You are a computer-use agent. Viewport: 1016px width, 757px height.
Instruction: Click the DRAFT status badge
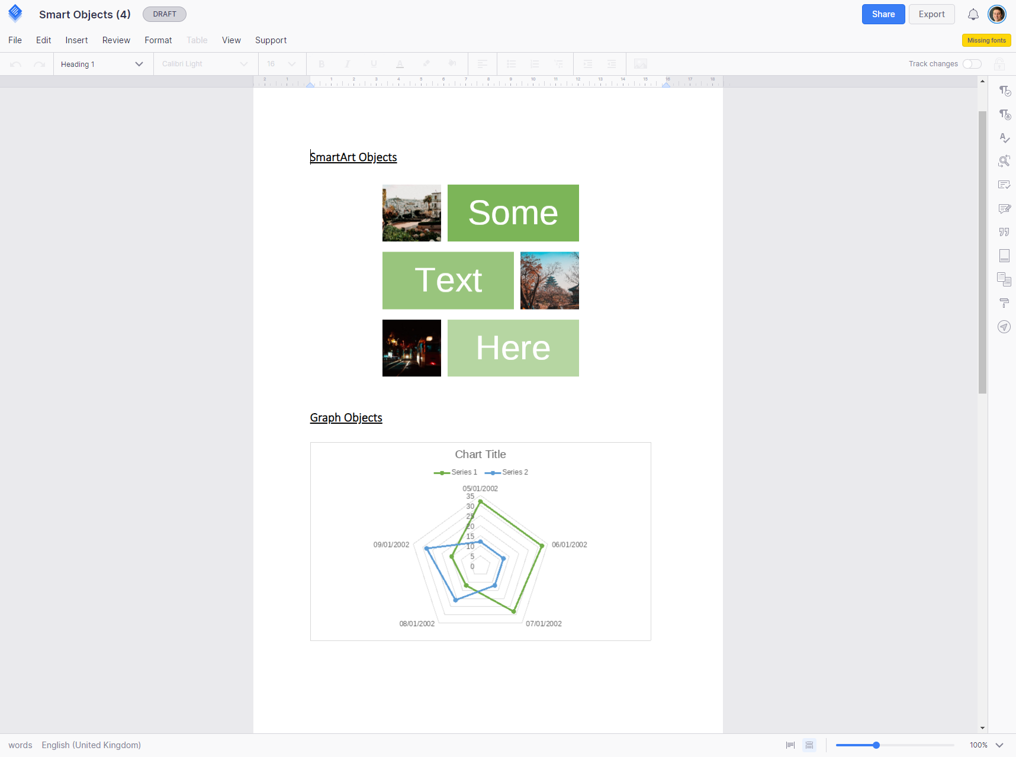(x=165, y=14)
